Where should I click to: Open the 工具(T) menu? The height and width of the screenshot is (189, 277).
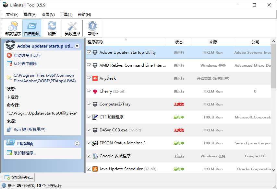coord(66,15)
